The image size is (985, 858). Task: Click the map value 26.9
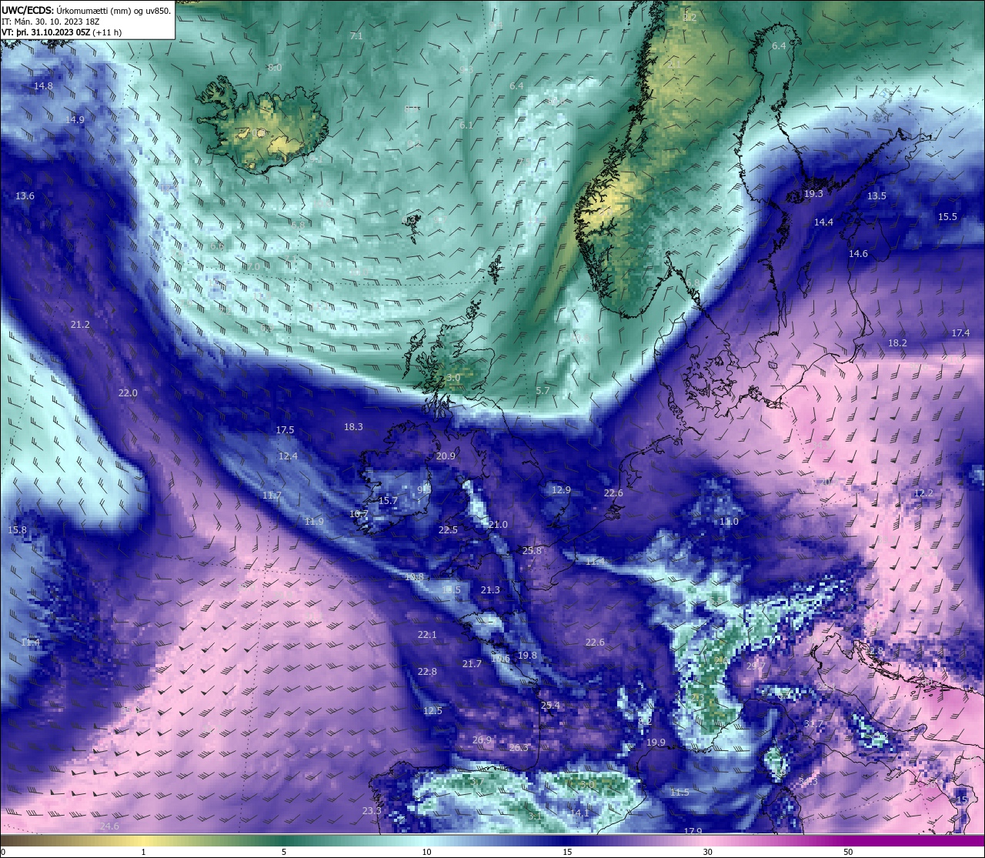tap(482, 740)
